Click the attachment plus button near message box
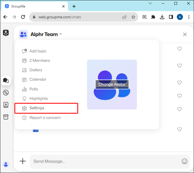This screenshot has height=173, width=194. pyautogui.click(x=23, y=161)
